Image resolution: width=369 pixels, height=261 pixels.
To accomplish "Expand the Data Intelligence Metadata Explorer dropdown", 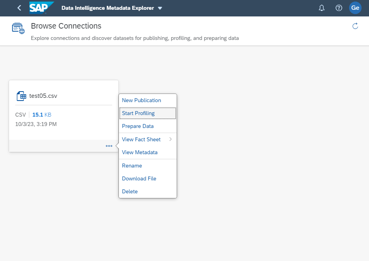I will [160, 8].
